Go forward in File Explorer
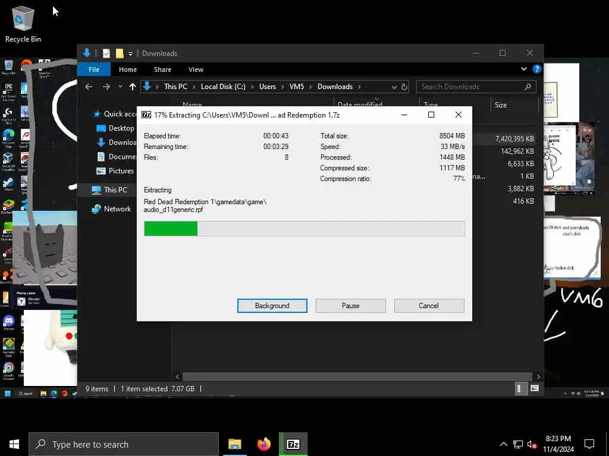This screenshot has height=456, width=609. 106,87
